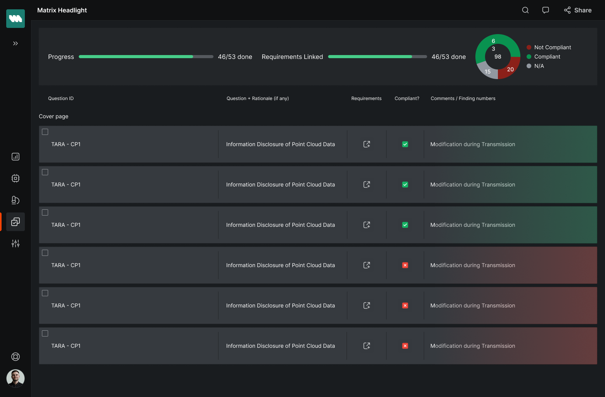Toggle red not-compliant mark in sixth row
This screenshot has height=397, width=605.
coord(405,346)
